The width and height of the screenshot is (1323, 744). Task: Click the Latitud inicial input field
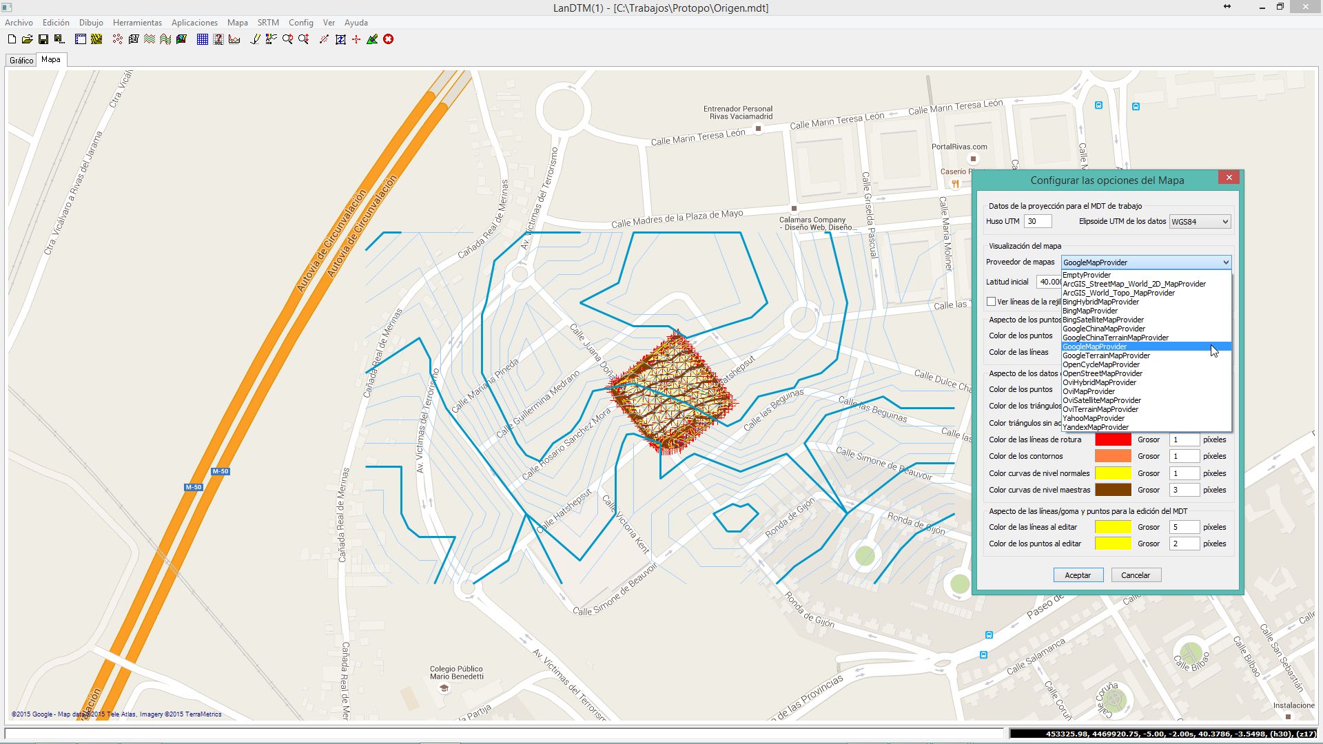(x=1049, y=282)
